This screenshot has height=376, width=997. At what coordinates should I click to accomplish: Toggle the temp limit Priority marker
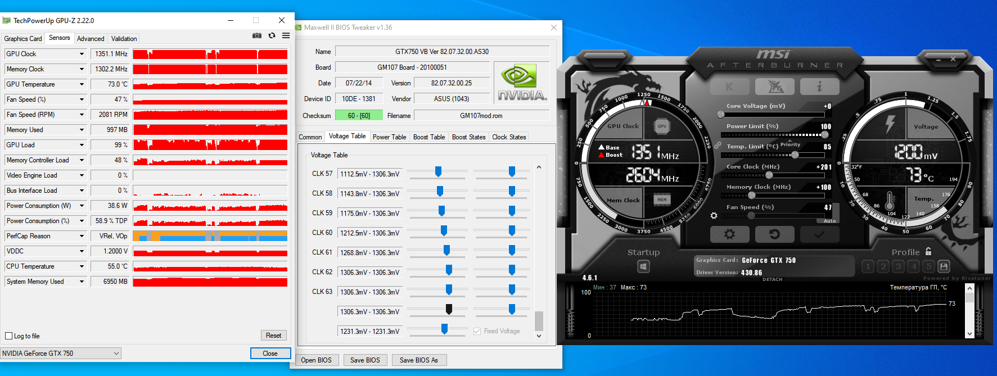tap(790, 144)
